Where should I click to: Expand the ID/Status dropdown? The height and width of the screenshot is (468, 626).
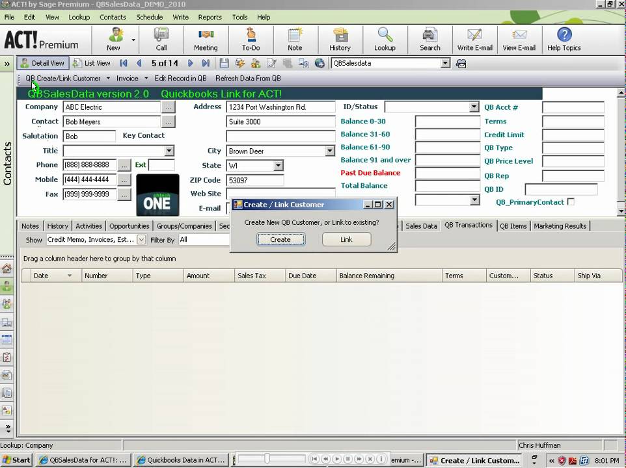click(474, 107)
